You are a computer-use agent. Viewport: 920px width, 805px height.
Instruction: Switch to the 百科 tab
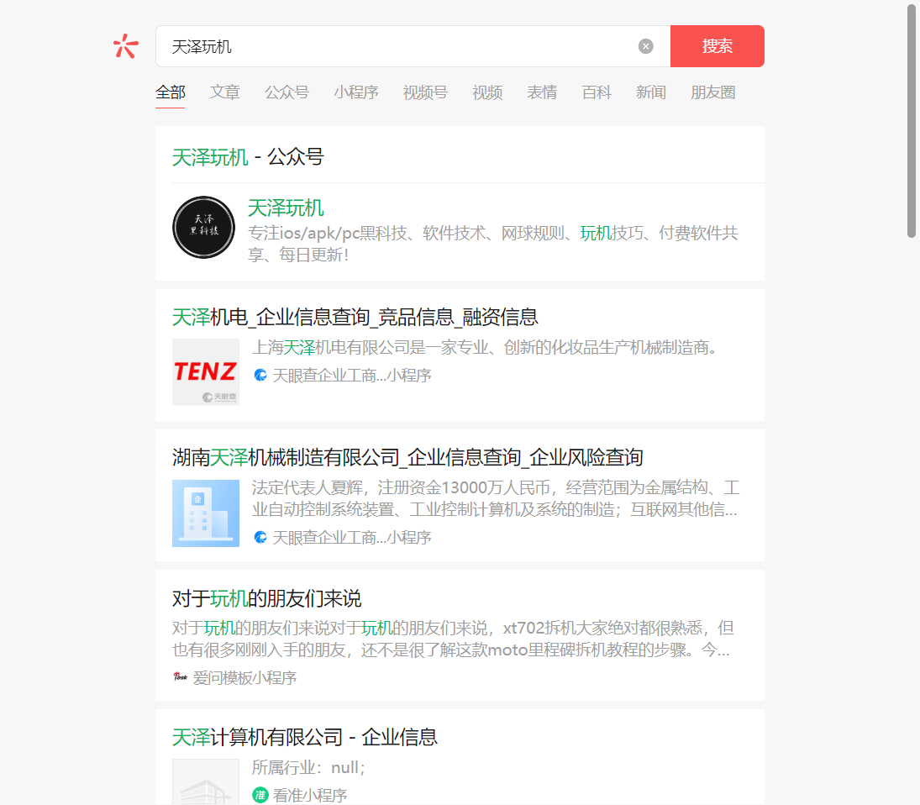[597, 92]
